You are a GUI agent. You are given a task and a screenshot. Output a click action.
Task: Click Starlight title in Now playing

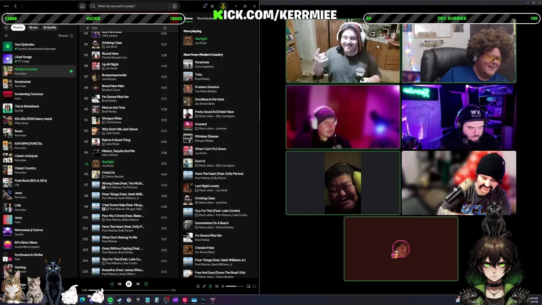(201, 39)
